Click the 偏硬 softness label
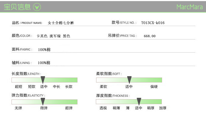The width and height of the screenshot is (206, 117). (154, 87)
